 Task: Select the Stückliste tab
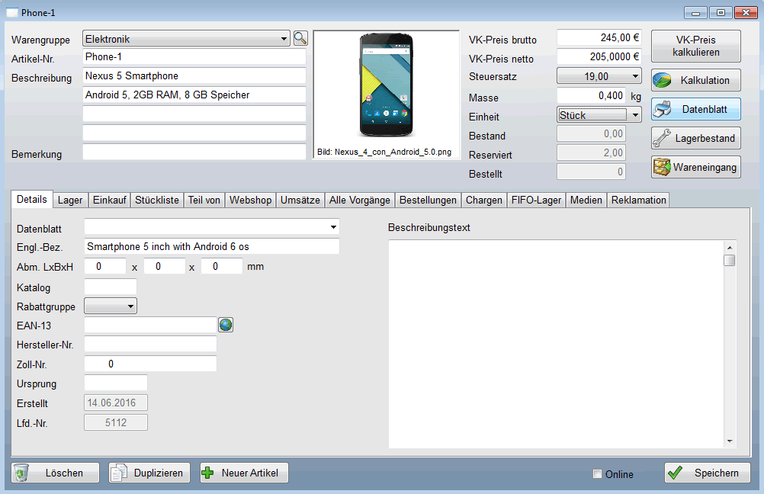pyautogui.click(x=157, y=200)
